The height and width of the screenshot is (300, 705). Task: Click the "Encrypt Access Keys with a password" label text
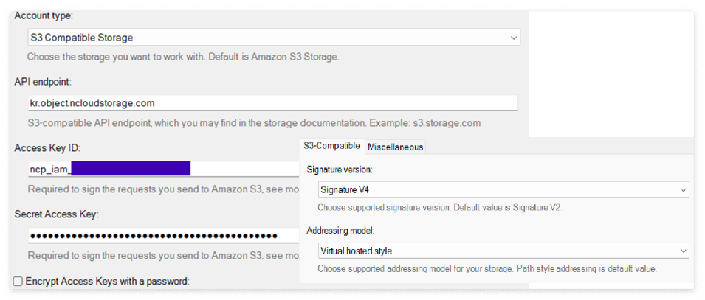(108, 281)
